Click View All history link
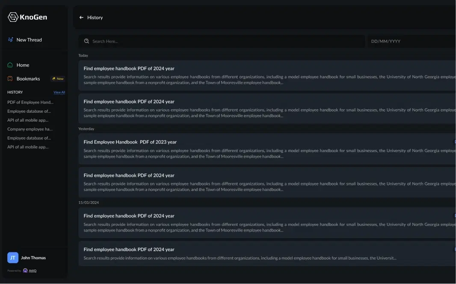The height and width of the screenshot is (284, 456). click(59, 92)
